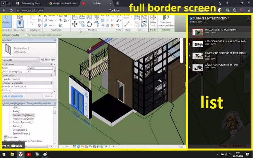Select the YouTube browser tab
This screenshot has width=253, height=158.
click(96, 3)
